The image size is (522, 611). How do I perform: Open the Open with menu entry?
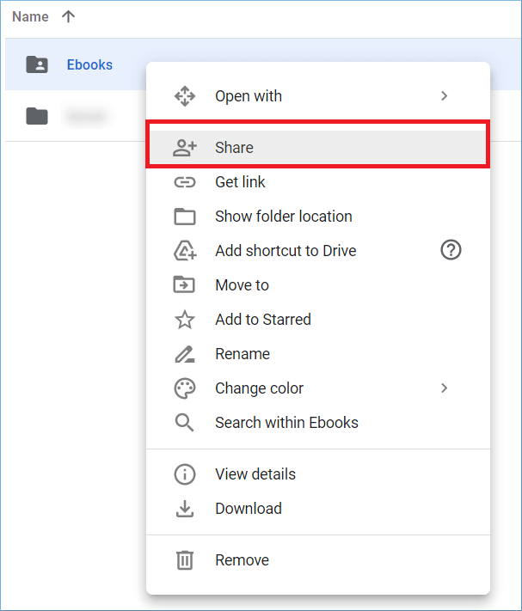[317, 96]
